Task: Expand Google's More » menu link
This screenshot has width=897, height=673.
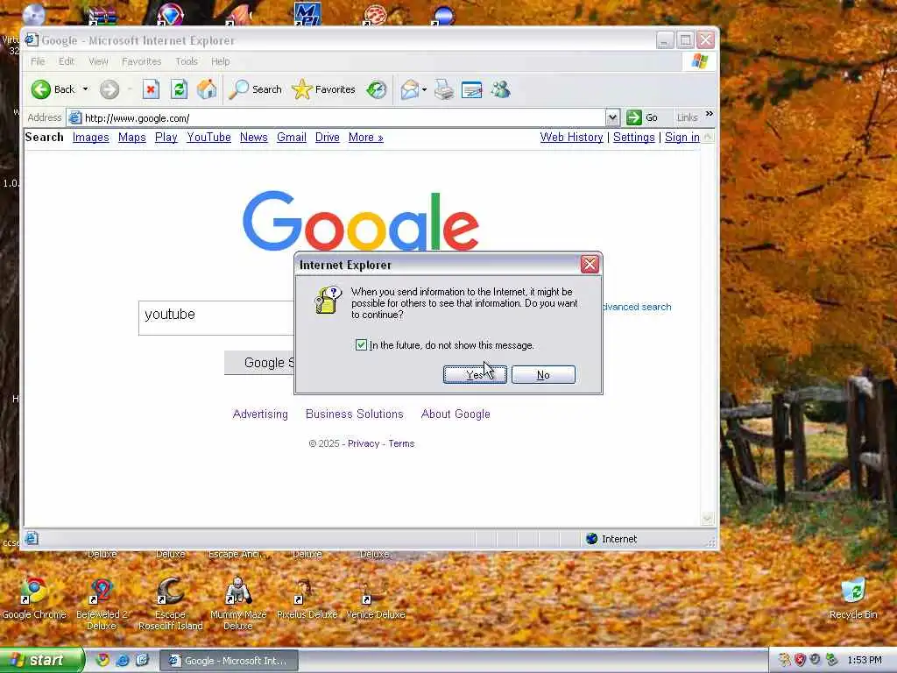Action: [x=365, y=138]
